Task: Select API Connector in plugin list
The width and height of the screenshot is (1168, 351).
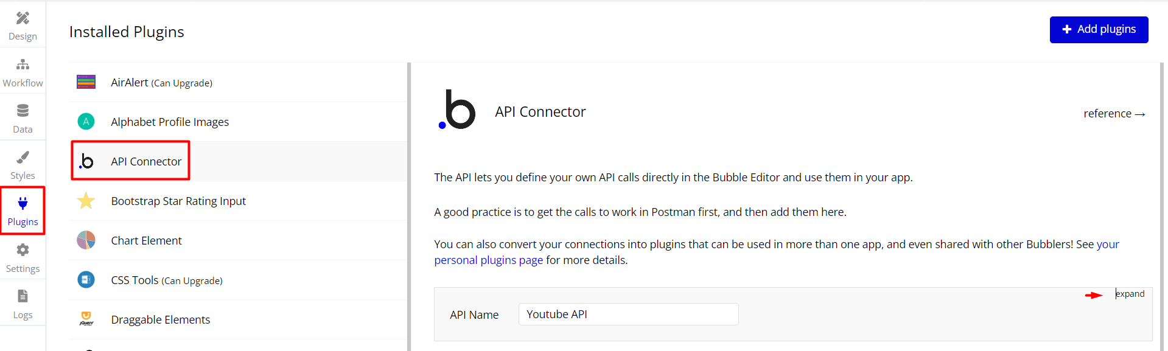Action: click(x=146, y=161)
